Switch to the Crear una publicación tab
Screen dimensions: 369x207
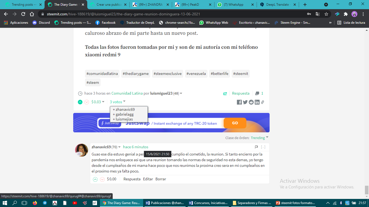point(109,5)
